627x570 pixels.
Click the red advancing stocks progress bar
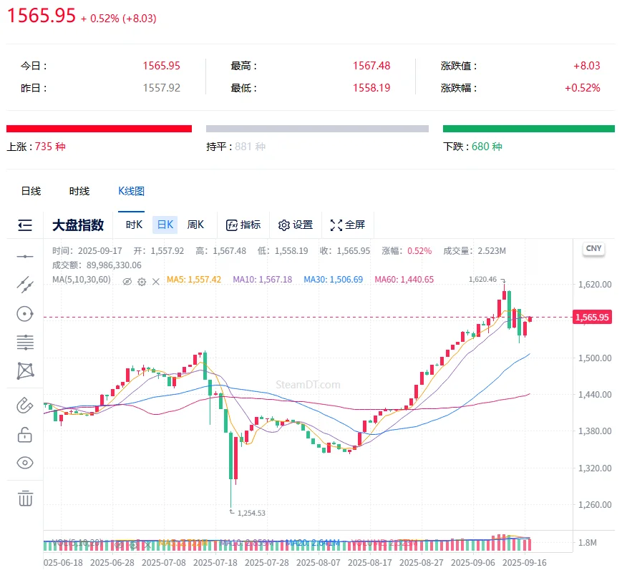click(x=99, y=128)
